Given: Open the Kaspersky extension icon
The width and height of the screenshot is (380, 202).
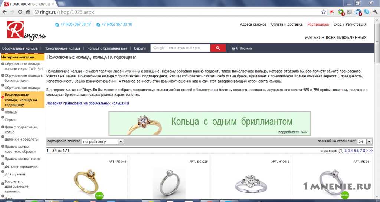Looking at the screenshot, I should point(332,12).
